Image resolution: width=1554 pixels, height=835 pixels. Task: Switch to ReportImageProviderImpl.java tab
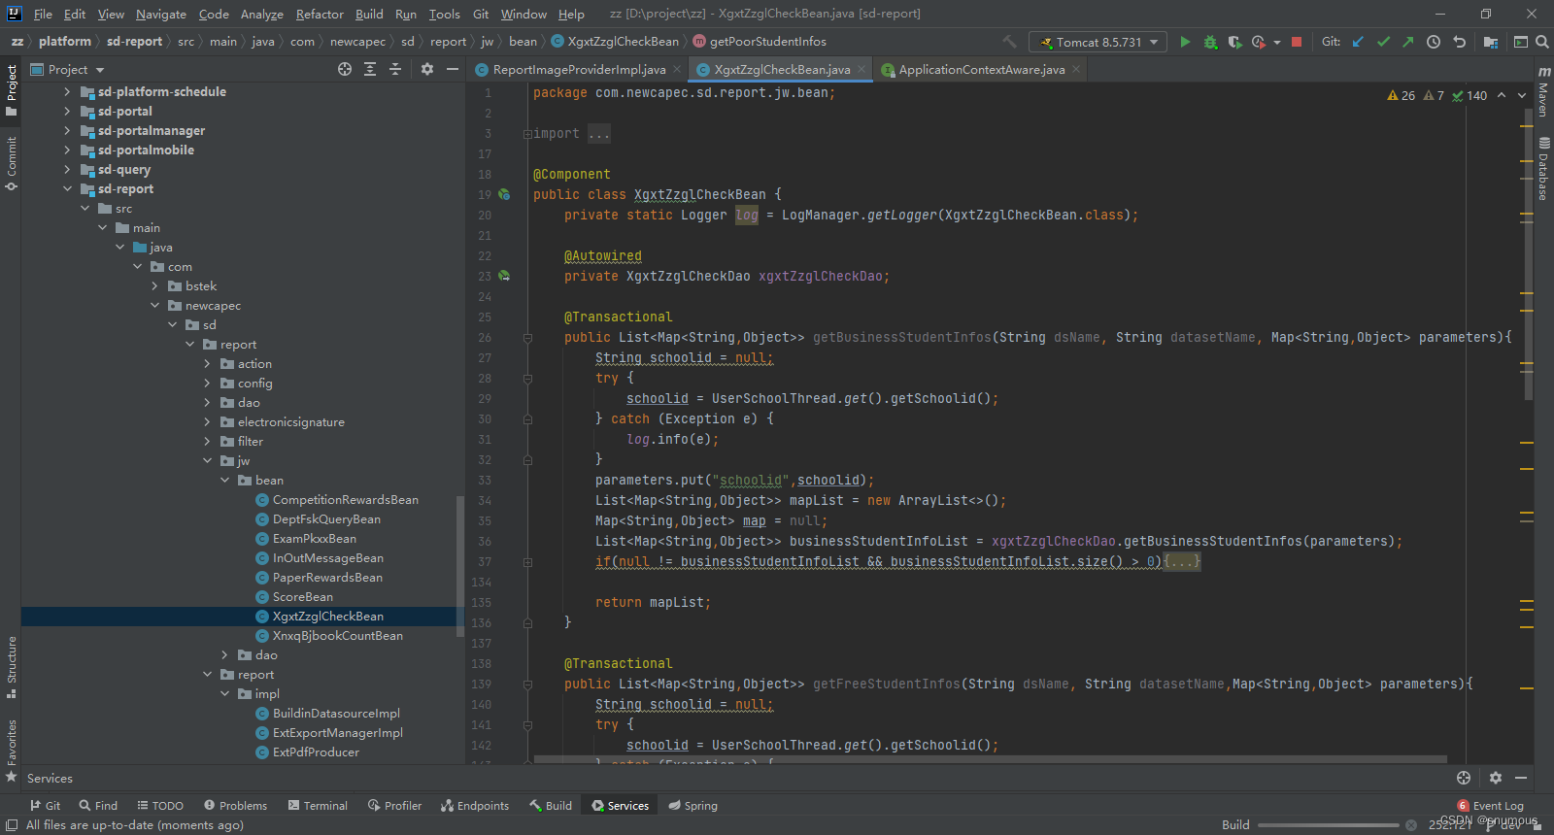pos(578,70)
